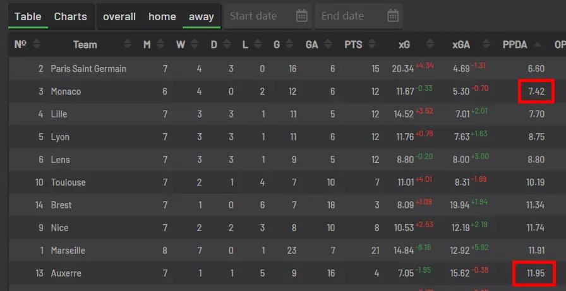Sort by PTS column arrows
Image resolution: width=566 pixels, height=291 pixels.
click(372, 44)
